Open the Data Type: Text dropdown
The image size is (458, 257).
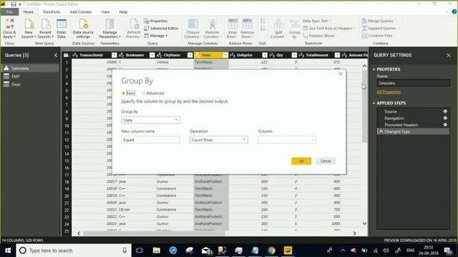click(316, 21)
